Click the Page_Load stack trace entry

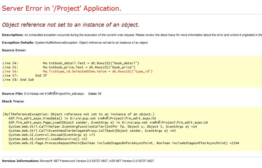point(108,122)
